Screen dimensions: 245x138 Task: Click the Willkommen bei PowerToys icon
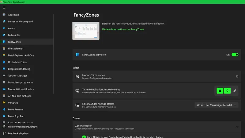click(x=4, y=127)
